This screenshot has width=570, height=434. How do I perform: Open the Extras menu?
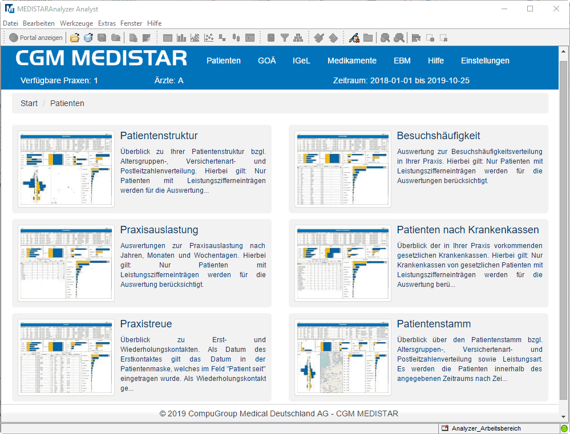pos(107,23)
